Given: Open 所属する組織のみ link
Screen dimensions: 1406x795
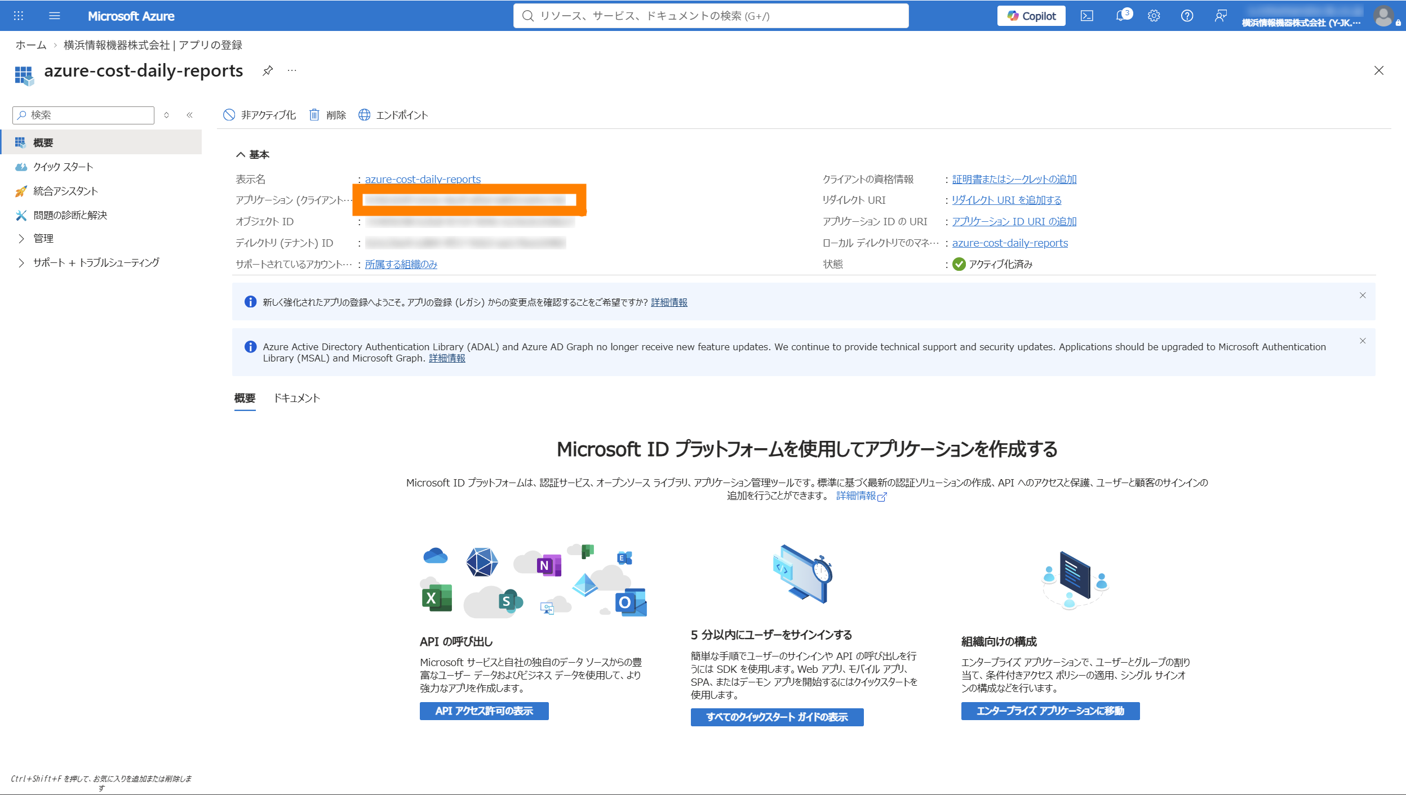Looking at the screenshot, I should click(401, 264).
